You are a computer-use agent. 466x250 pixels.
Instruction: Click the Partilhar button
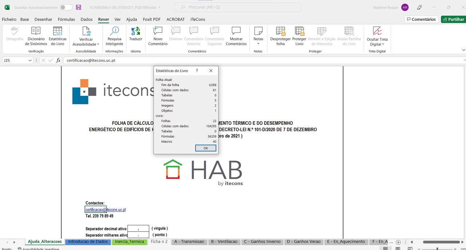coord(453,19)
